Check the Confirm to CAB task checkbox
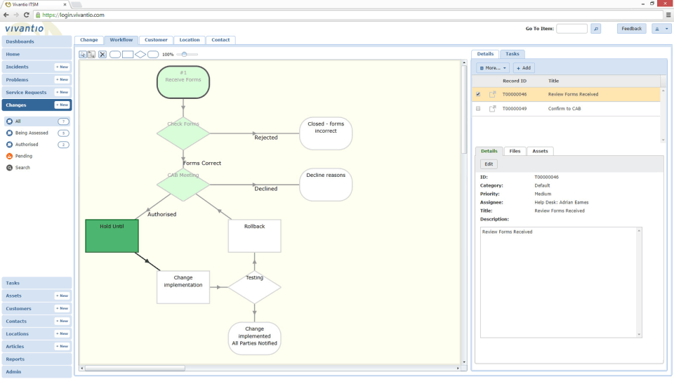Image resolution: width=674 pixels, height=379 pixels. point(478,109)
